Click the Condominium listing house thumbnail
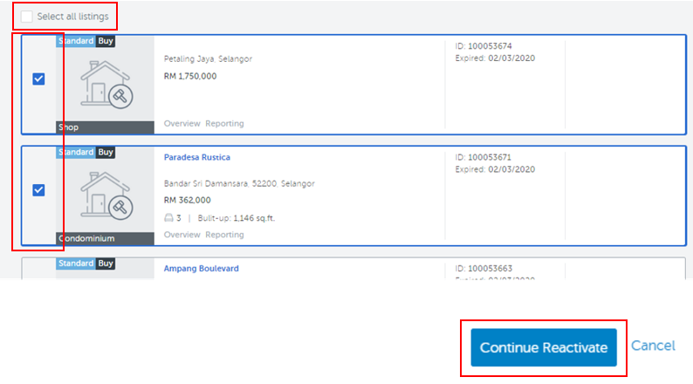693x384 pixels. [x=106, y=195]
